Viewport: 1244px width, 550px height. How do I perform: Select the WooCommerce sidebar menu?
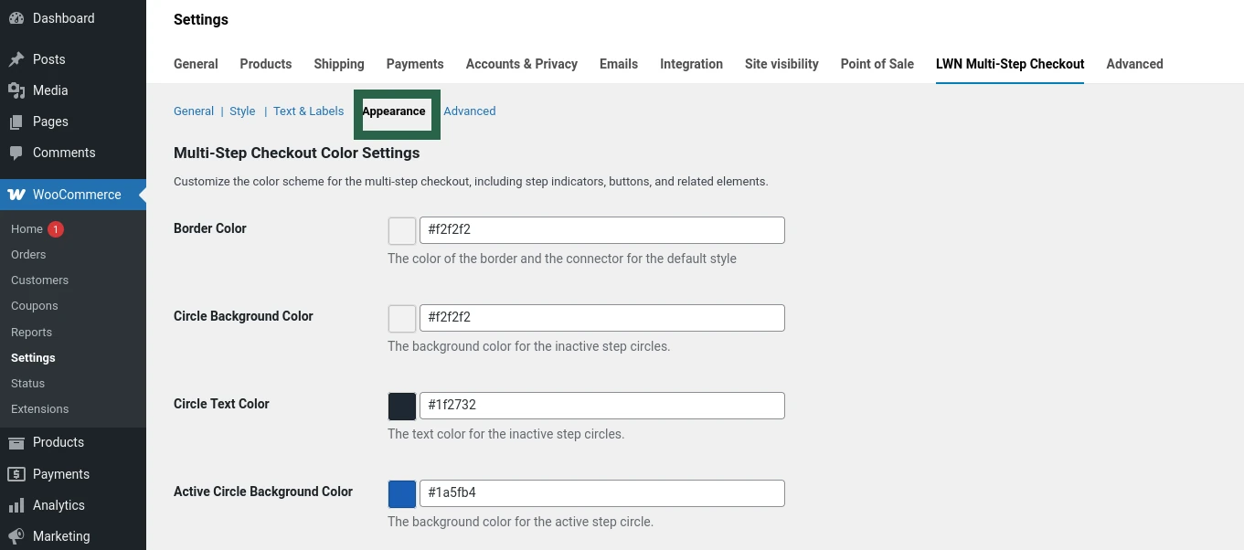(73, 195)
